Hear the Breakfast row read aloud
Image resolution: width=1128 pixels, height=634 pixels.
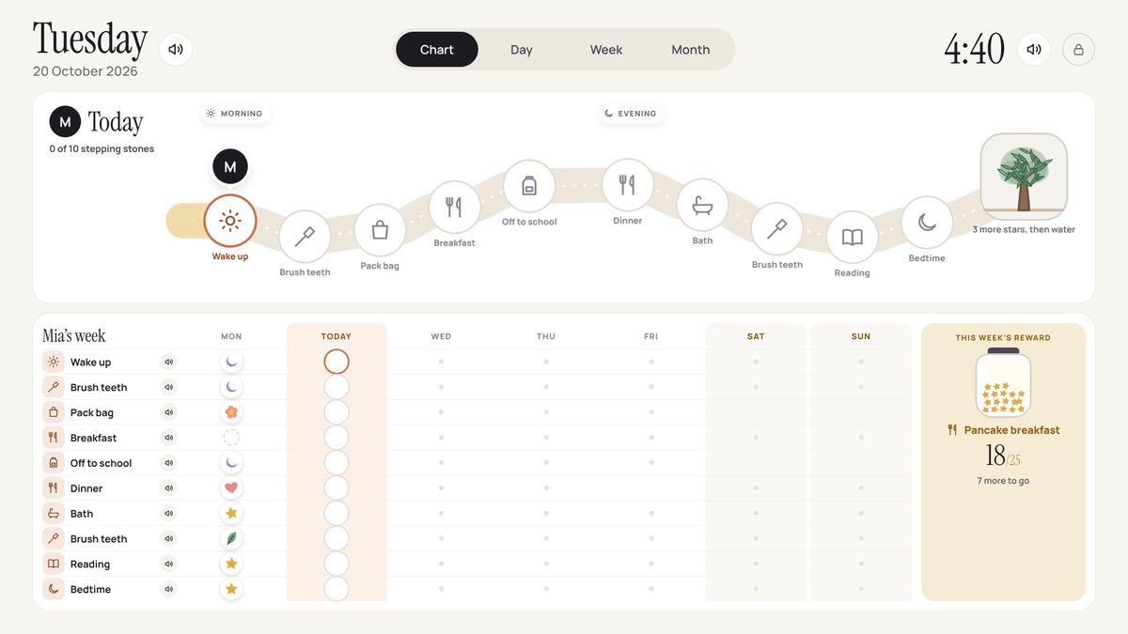tap(168, 438)
